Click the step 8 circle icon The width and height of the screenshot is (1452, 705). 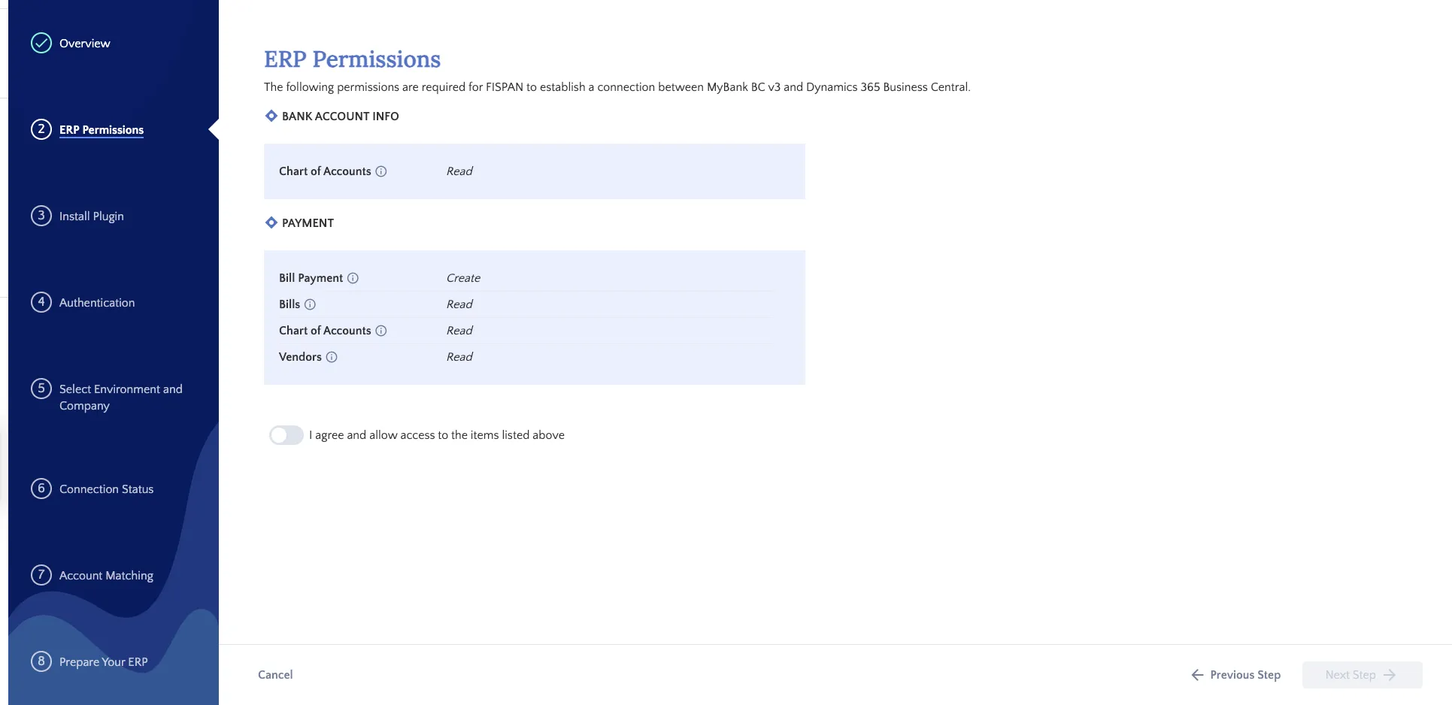(x=41, y=661)
